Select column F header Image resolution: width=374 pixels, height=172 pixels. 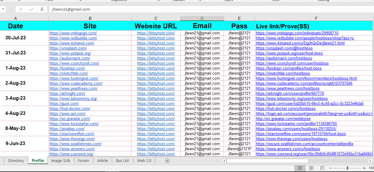(x=316, y=18)
